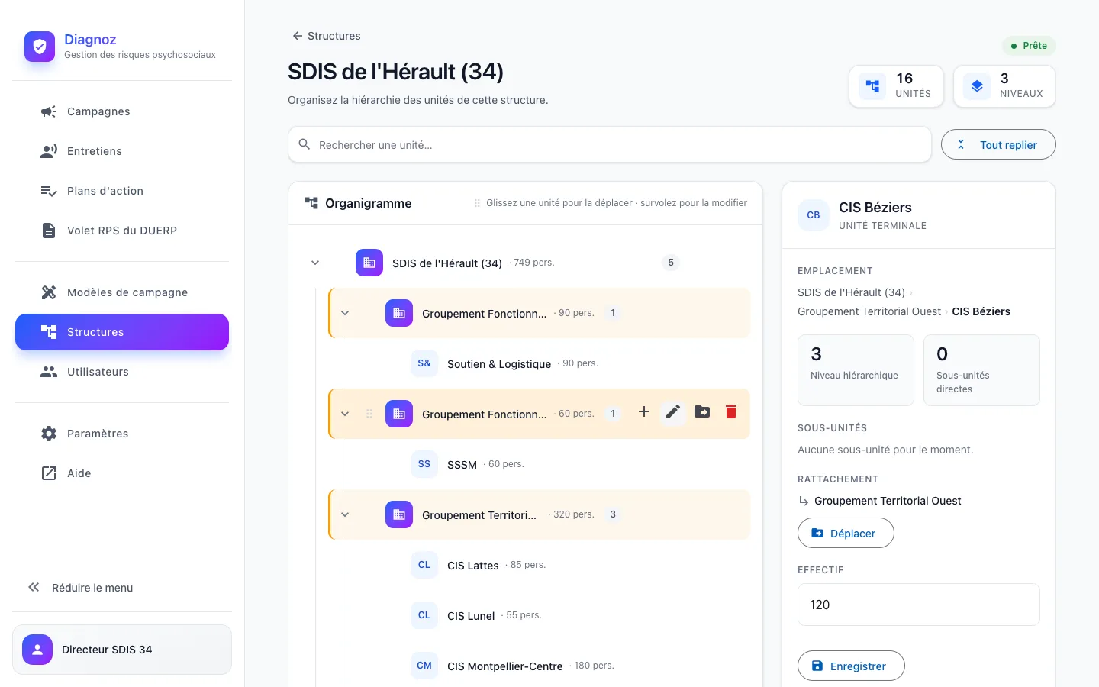Click the Effectif field showing 120
Image resolution: width=1099 pixels, height=687 pixels.
(x=919, y=605)
